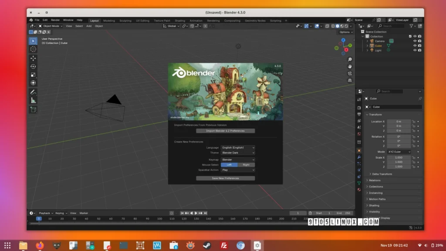This screenshot has width=446, height=251.
Task: Toggle X-ray mode
Action: pos(327,26)
